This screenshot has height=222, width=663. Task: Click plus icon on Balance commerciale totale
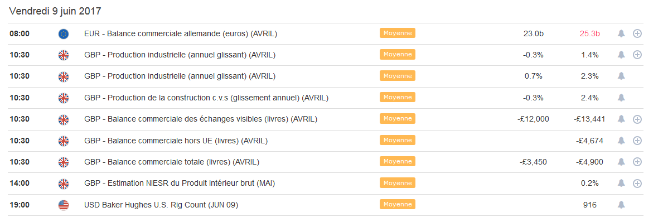tap(637, 162)
